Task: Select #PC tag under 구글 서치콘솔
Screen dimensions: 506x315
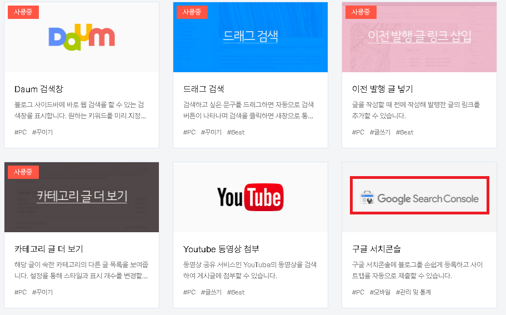Action: pyautogui.click(x=358, y=292)
